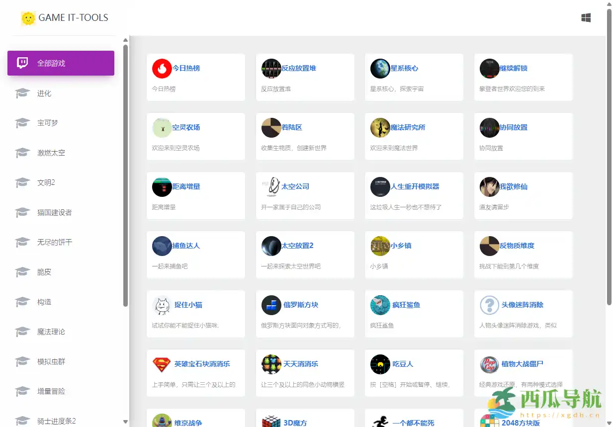The height and width of the screenshot is (427, 613).
Task: Click the red flame icon for 今日热榜
Action: 162,69
